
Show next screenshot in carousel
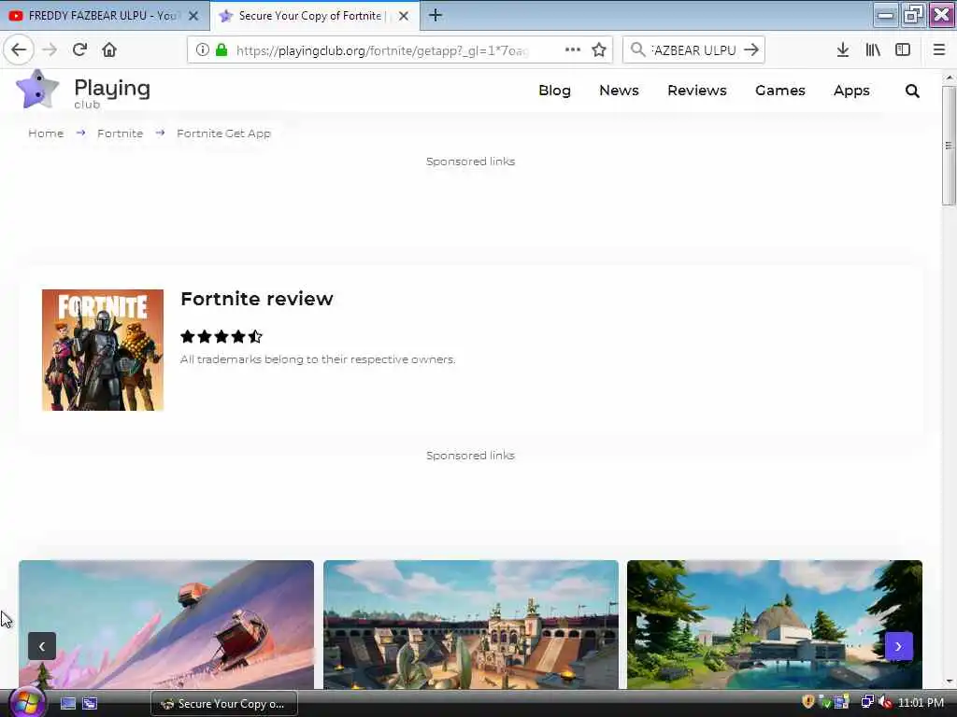898,646
